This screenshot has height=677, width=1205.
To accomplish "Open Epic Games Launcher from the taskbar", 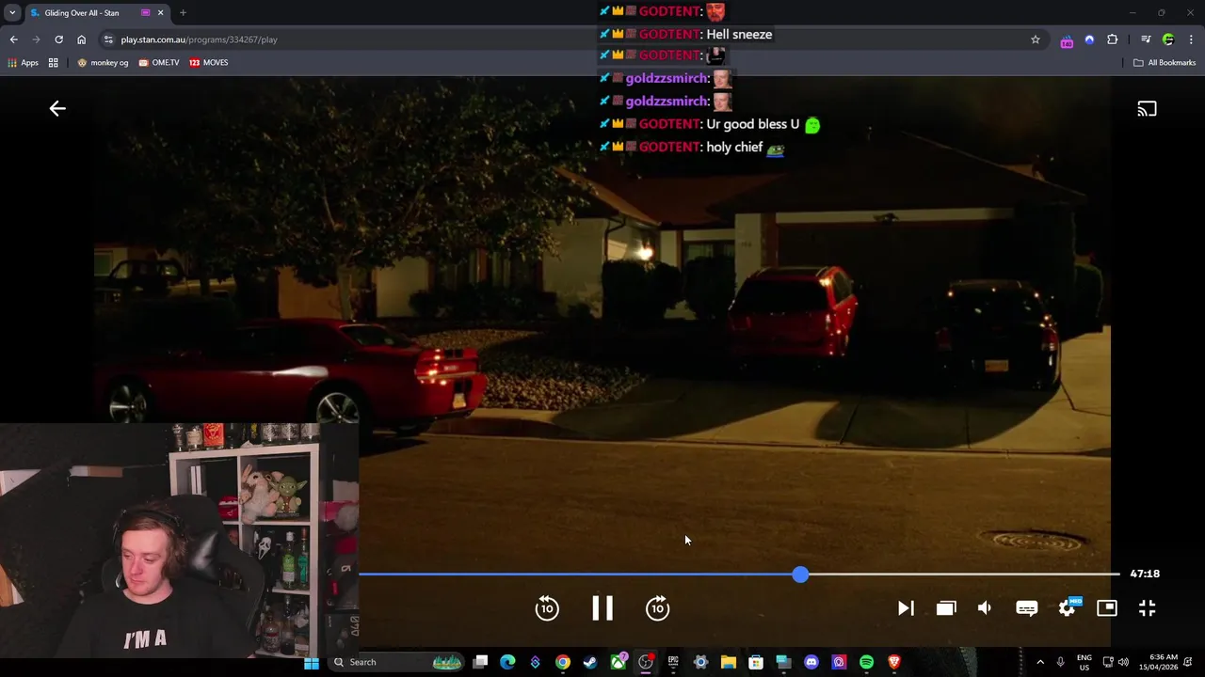I will coord(673,662).
